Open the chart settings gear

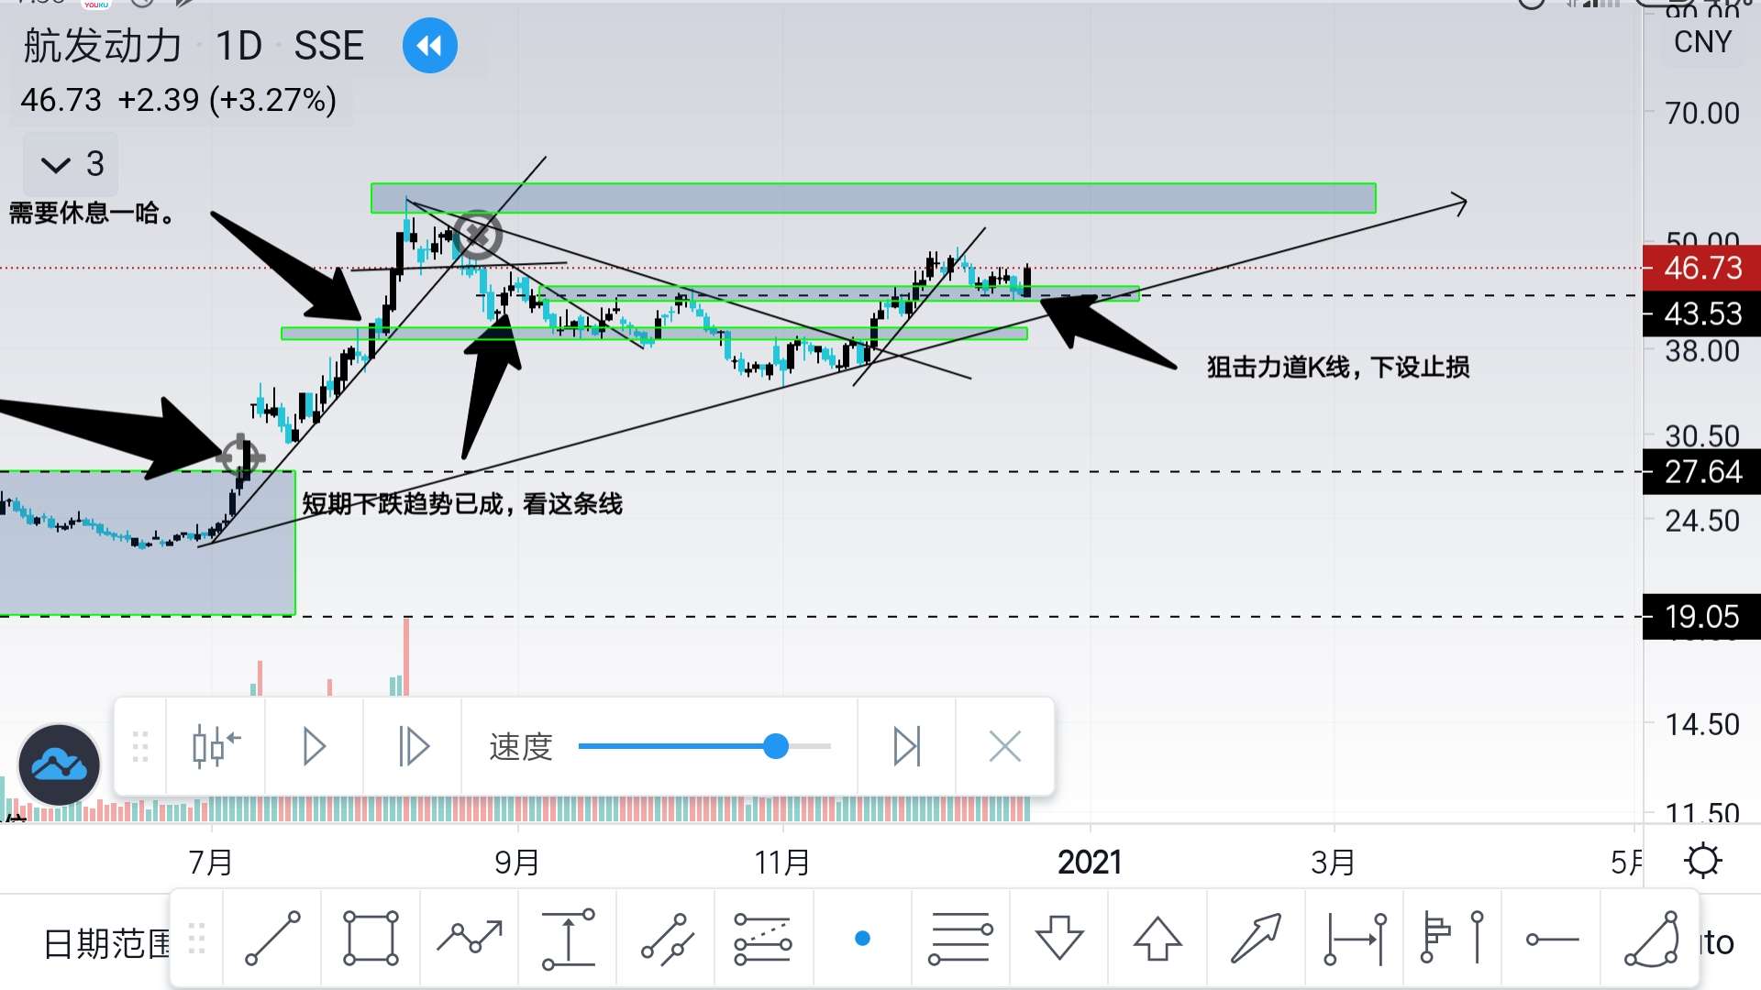[x=1703, y=862]
